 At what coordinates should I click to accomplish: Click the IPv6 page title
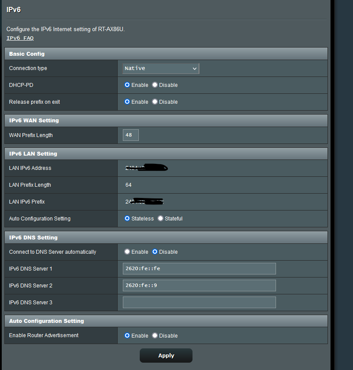pyautogui.click(x=13, y=10)
